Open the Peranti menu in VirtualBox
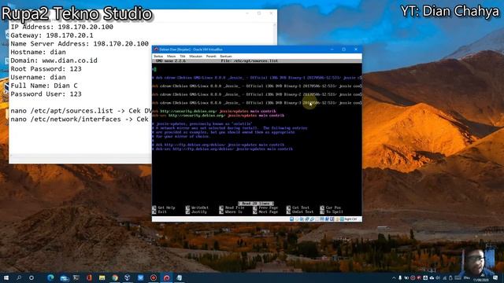 pyautogui.click(x=211, y=56)
